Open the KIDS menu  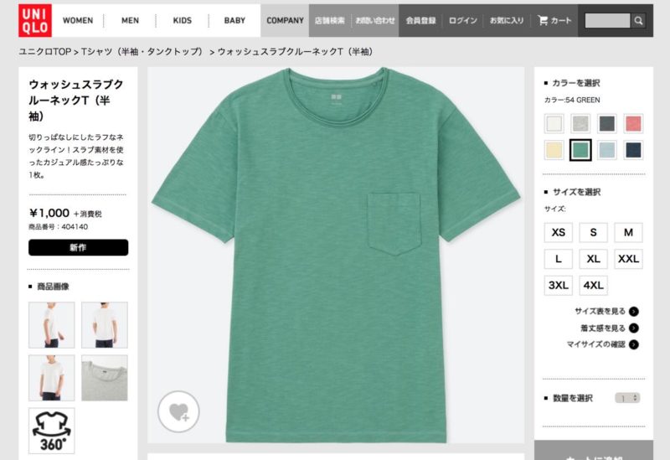click(182, 20)
